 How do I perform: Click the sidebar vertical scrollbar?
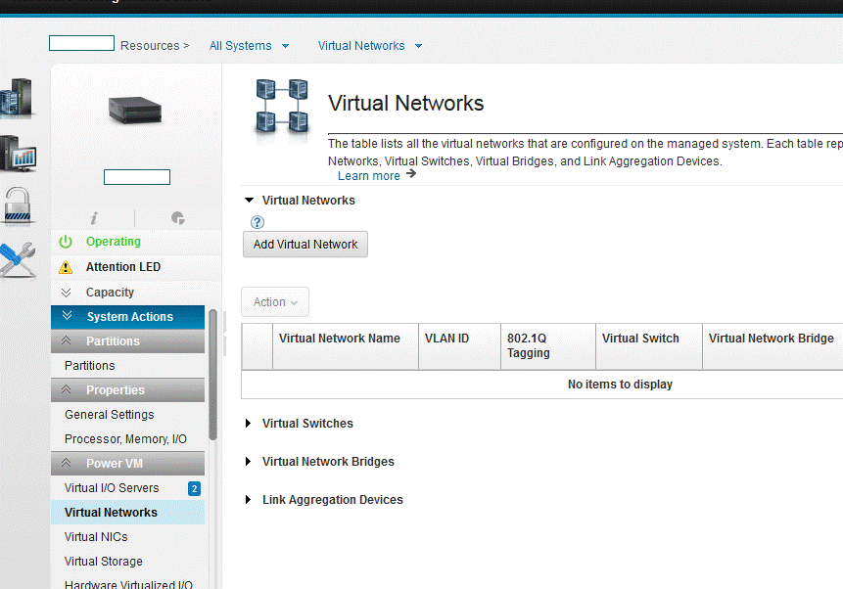(x=213, y=391)
